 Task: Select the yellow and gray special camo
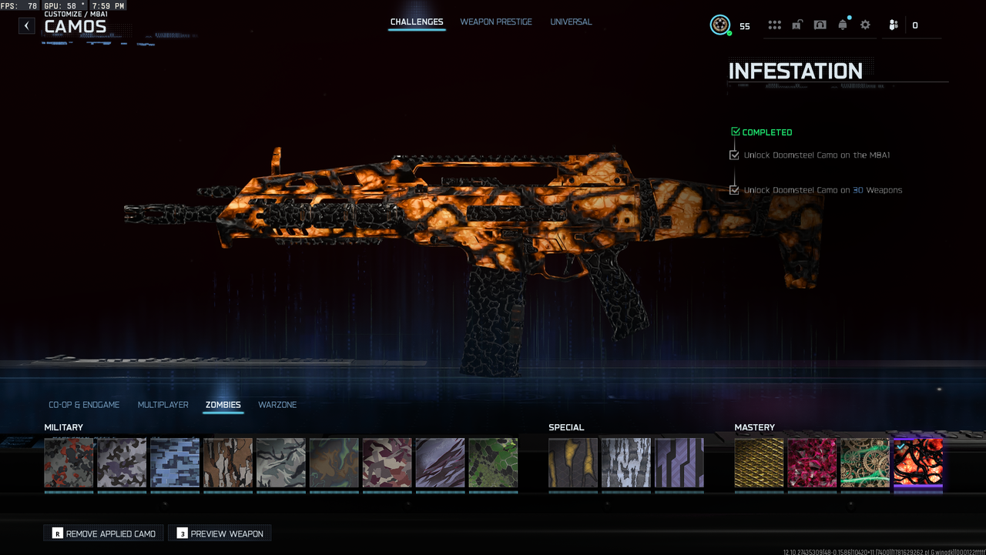click(573, 463)
